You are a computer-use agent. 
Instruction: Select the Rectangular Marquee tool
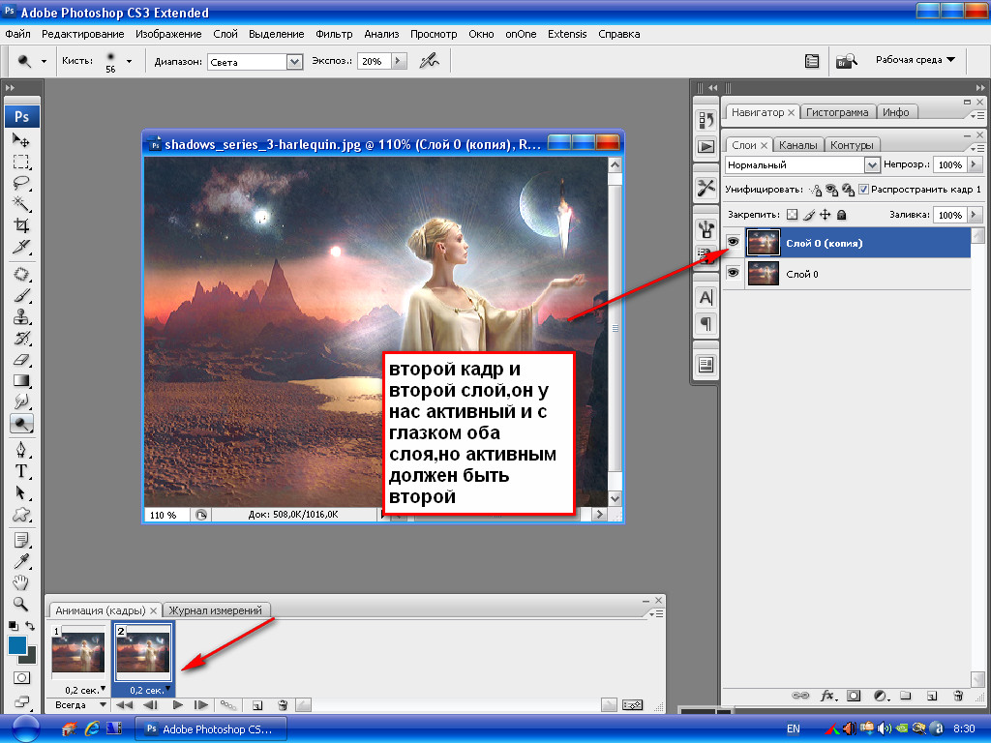click(x=21, y=162)
